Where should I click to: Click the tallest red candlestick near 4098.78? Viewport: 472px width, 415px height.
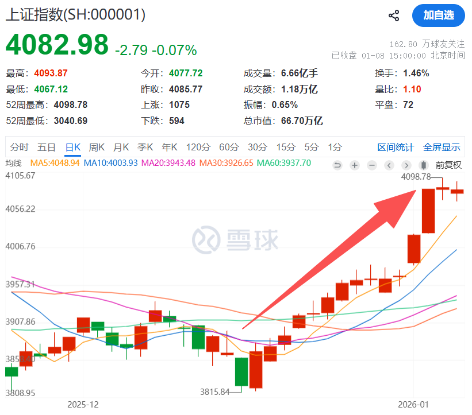tap(428, 210)
